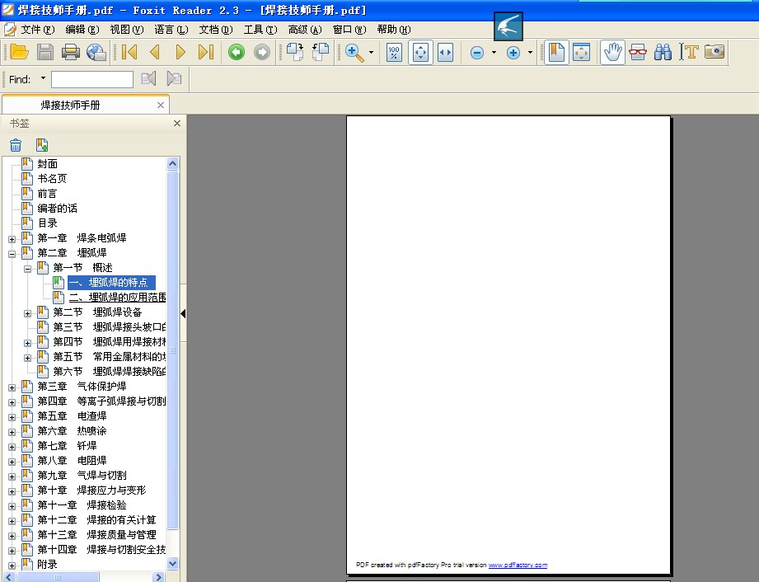Screen dimensions: 759x582
Task: Fit the whole page in the window
Action: (x=420, y=52)
